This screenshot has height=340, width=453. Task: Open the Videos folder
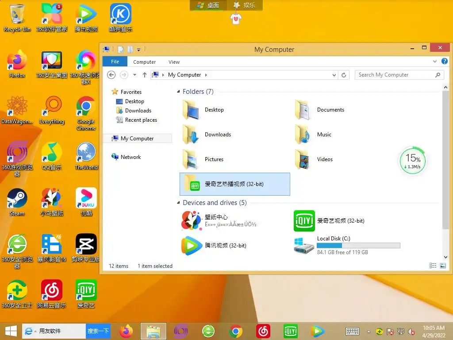click(x=315, y=159)
